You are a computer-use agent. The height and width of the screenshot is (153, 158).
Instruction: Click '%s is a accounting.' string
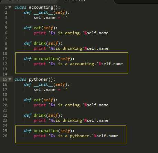[x=74, y=64]
